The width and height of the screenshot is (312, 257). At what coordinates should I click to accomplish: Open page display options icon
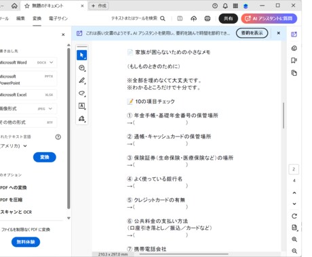pos(294,228)
